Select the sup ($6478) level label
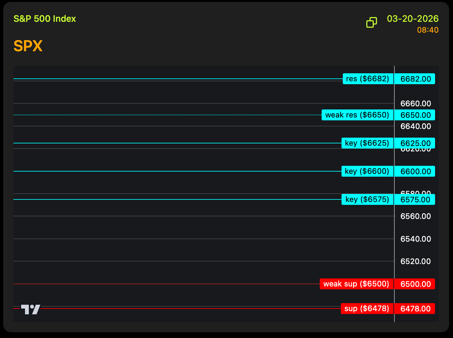Image resolution: width=453 pixels, height=338 pixels. coord(367,309)
